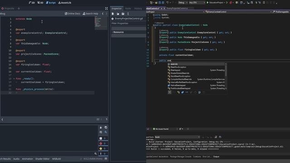Toggle distraction-free mode icon in Godot
This screenshot has height=163, width=290.
click(106, 9)
